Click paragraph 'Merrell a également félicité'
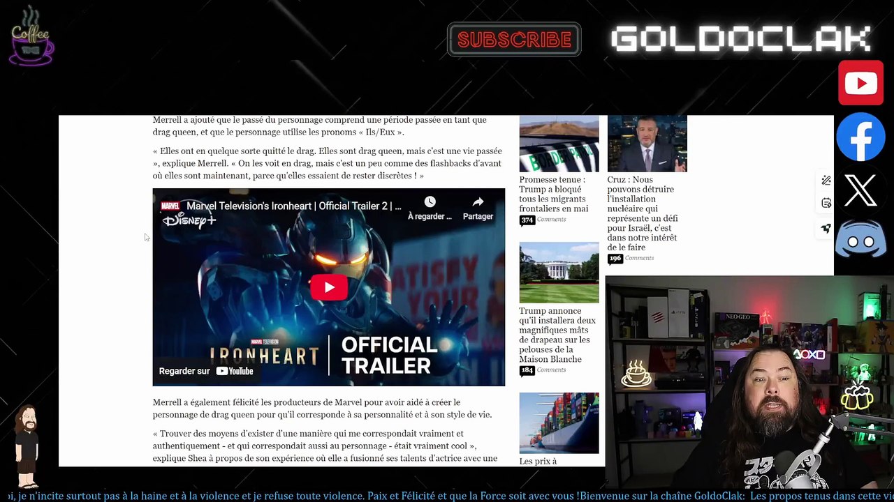 click(323, 408)
